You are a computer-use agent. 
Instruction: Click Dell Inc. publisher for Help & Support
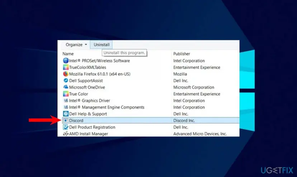(180, 114)
